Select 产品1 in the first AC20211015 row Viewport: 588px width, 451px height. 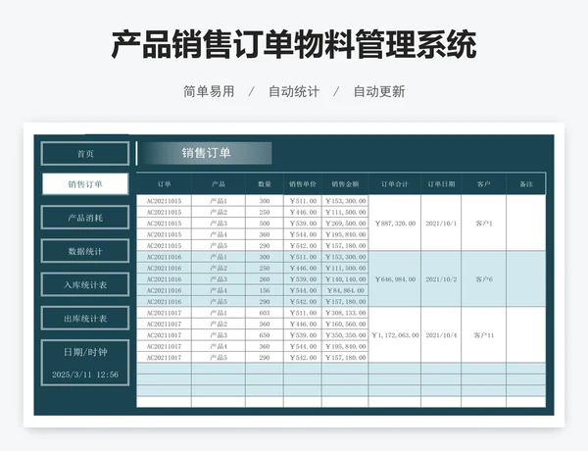tap(219, 201)
